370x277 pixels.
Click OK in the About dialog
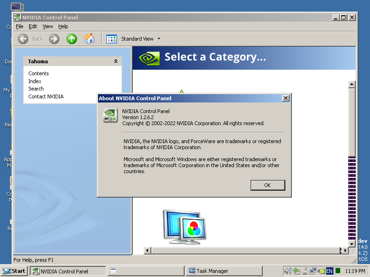267,185
